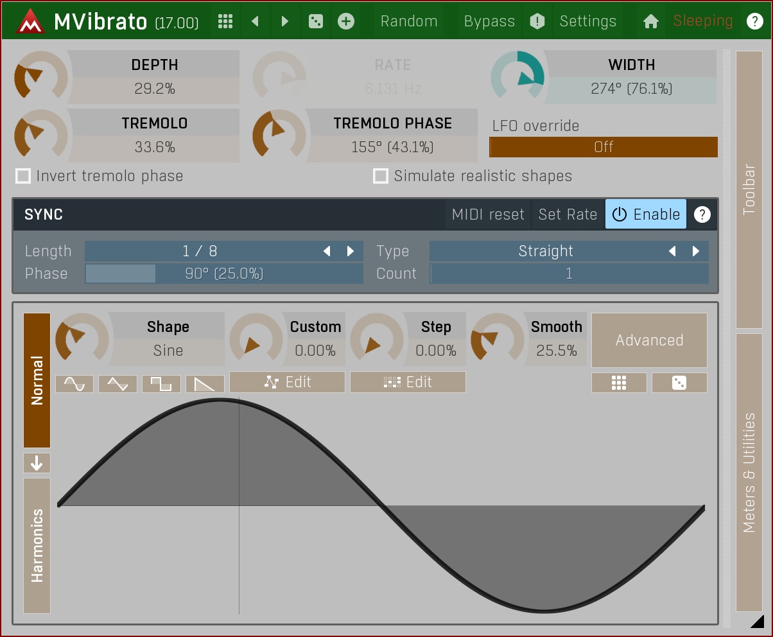Enable Invert tremolo phase checkbox
This screenshot has height=637, width=773.
23,176
